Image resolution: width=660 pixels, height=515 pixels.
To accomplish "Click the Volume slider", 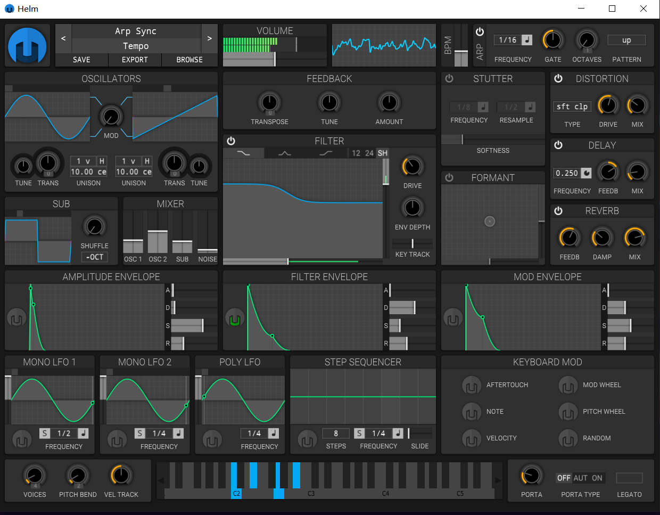I will coord(275,59).
